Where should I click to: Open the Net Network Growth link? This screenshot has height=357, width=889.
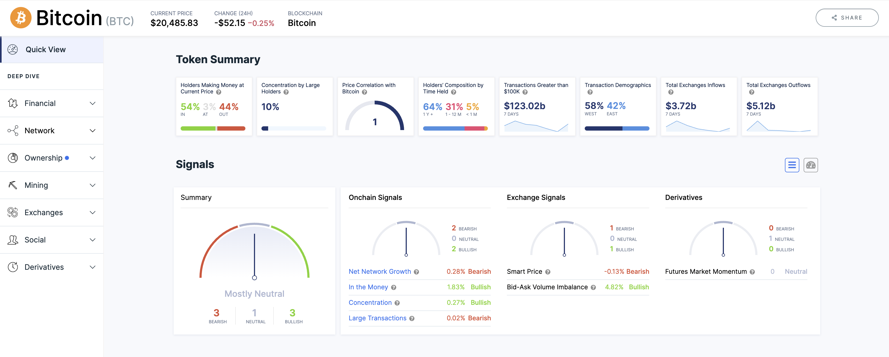click(380, 271)
